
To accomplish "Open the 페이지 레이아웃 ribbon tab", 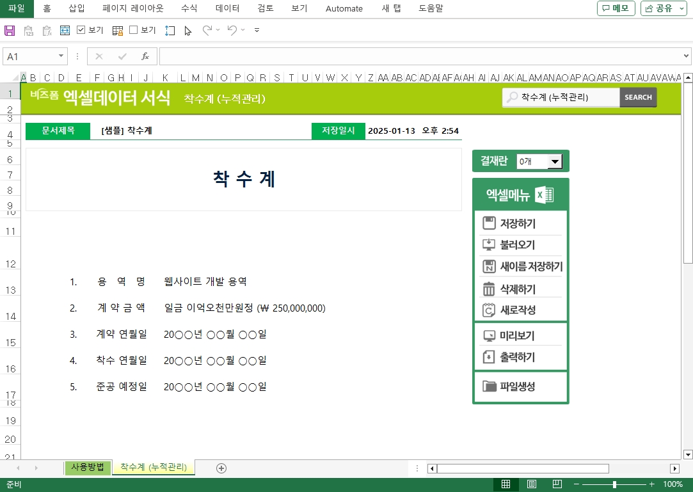I will 133,8.
